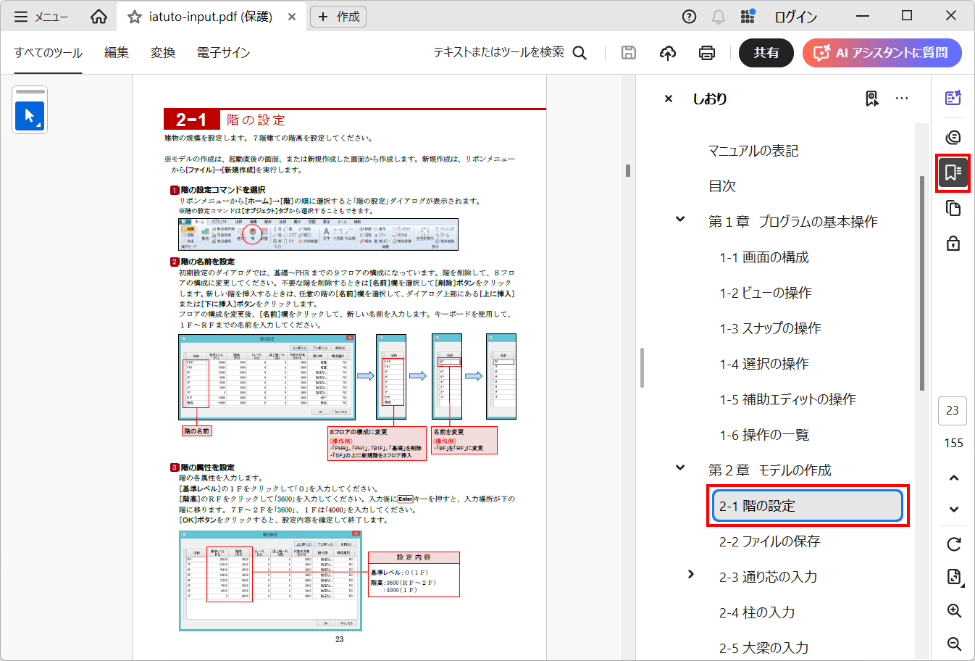Open the 編集 menu tab
This screenshot has height=661, width=975.
(x=116, y=53)
